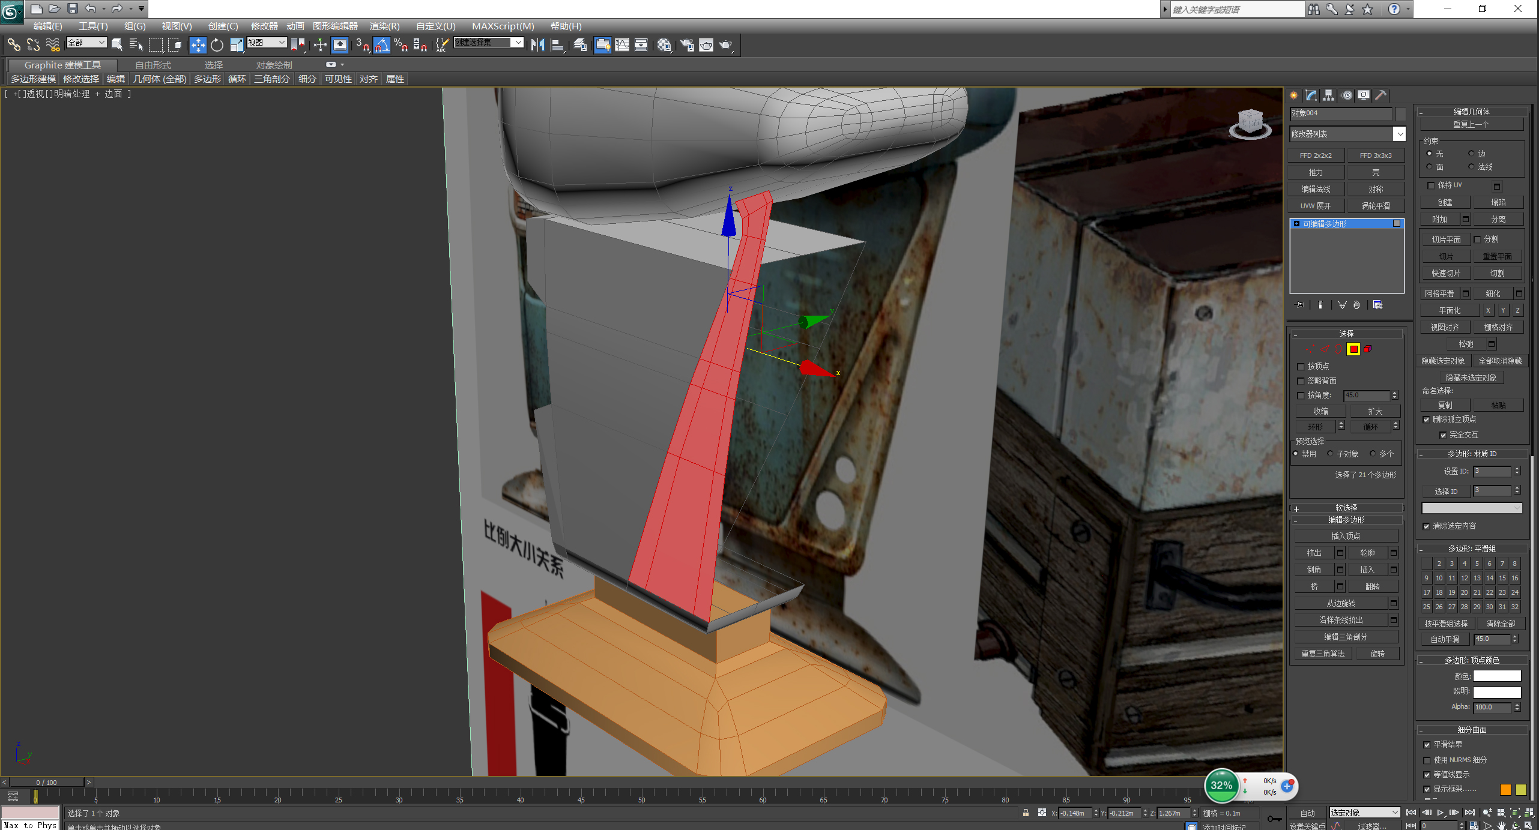Collapse the 编辑几何体 rollout
Screen dimensions: 1539x830
click(x=1471, y=112)
